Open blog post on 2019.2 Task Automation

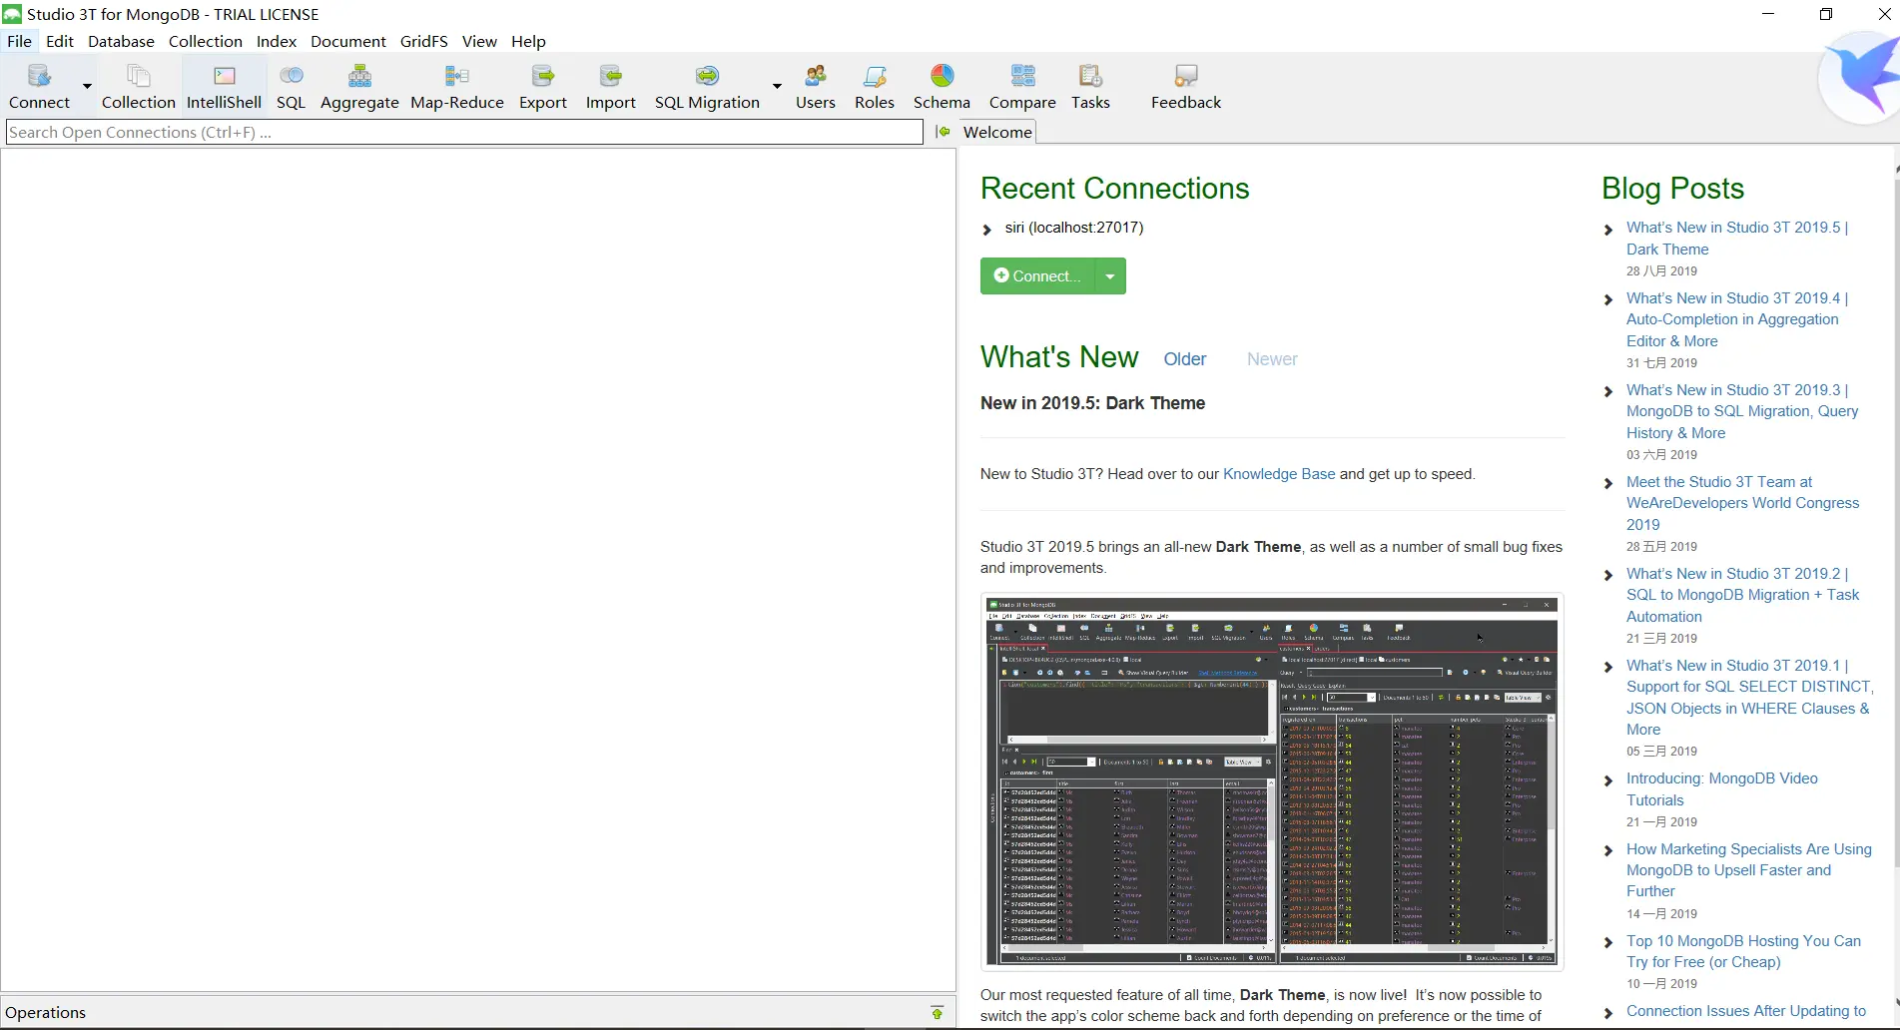(x=1742, y=595)
